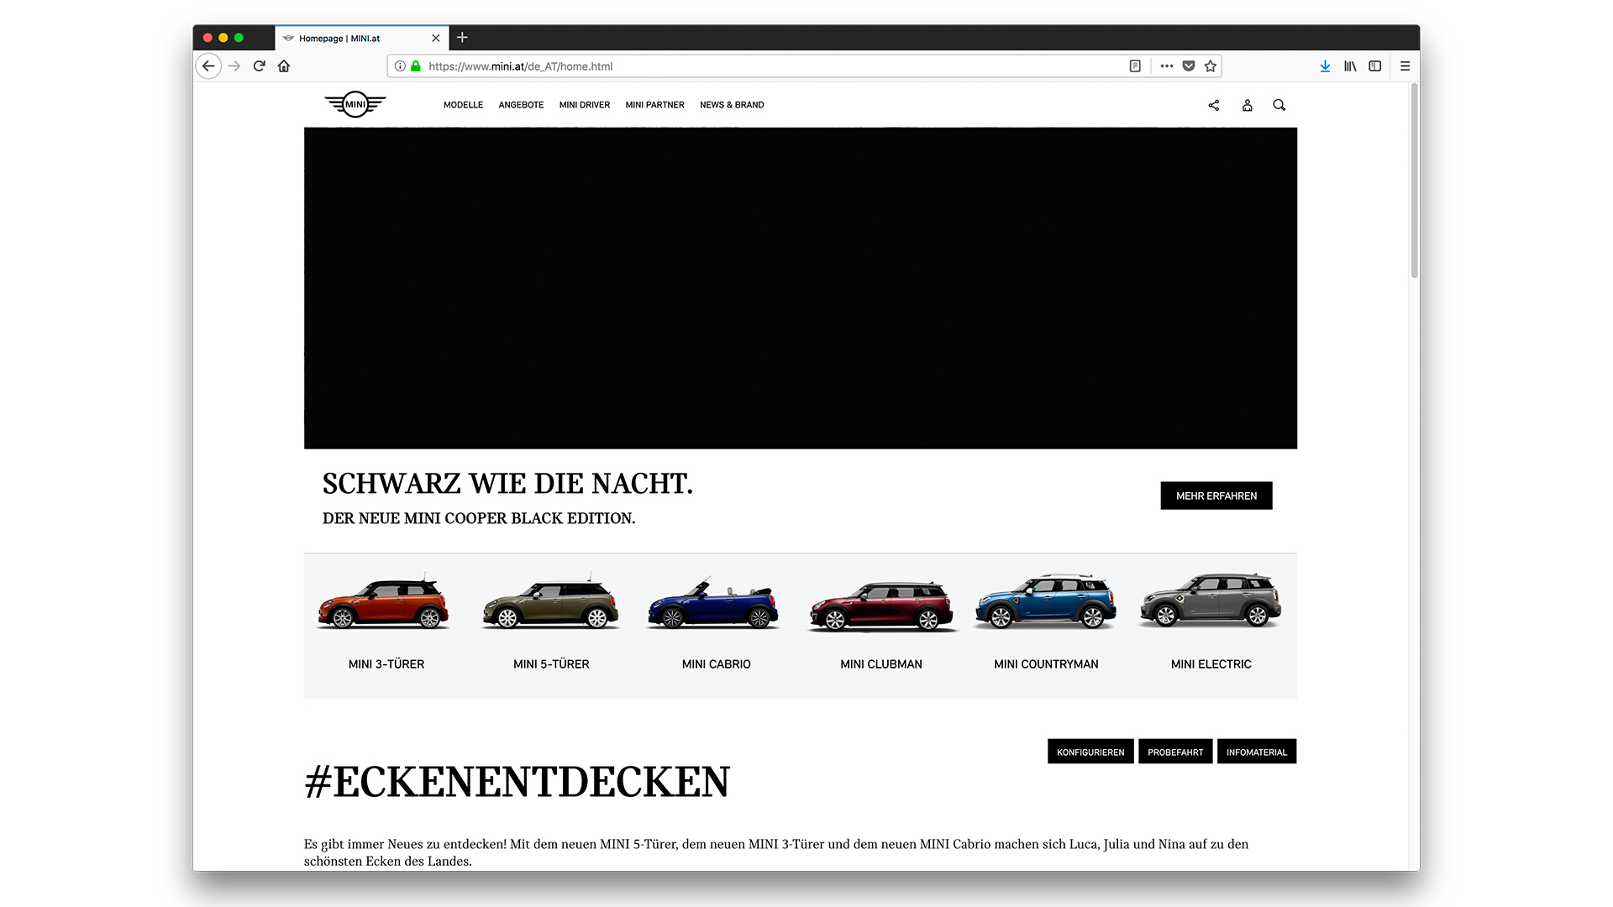
Task: Open the ANGEBOTE menu
Action: tap(521, 105)
